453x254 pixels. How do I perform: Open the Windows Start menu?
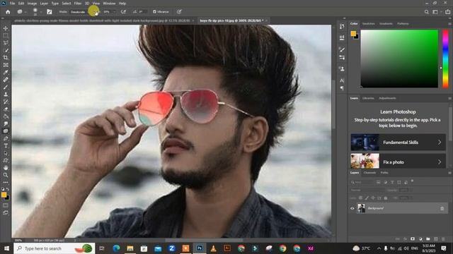point(6,248)
